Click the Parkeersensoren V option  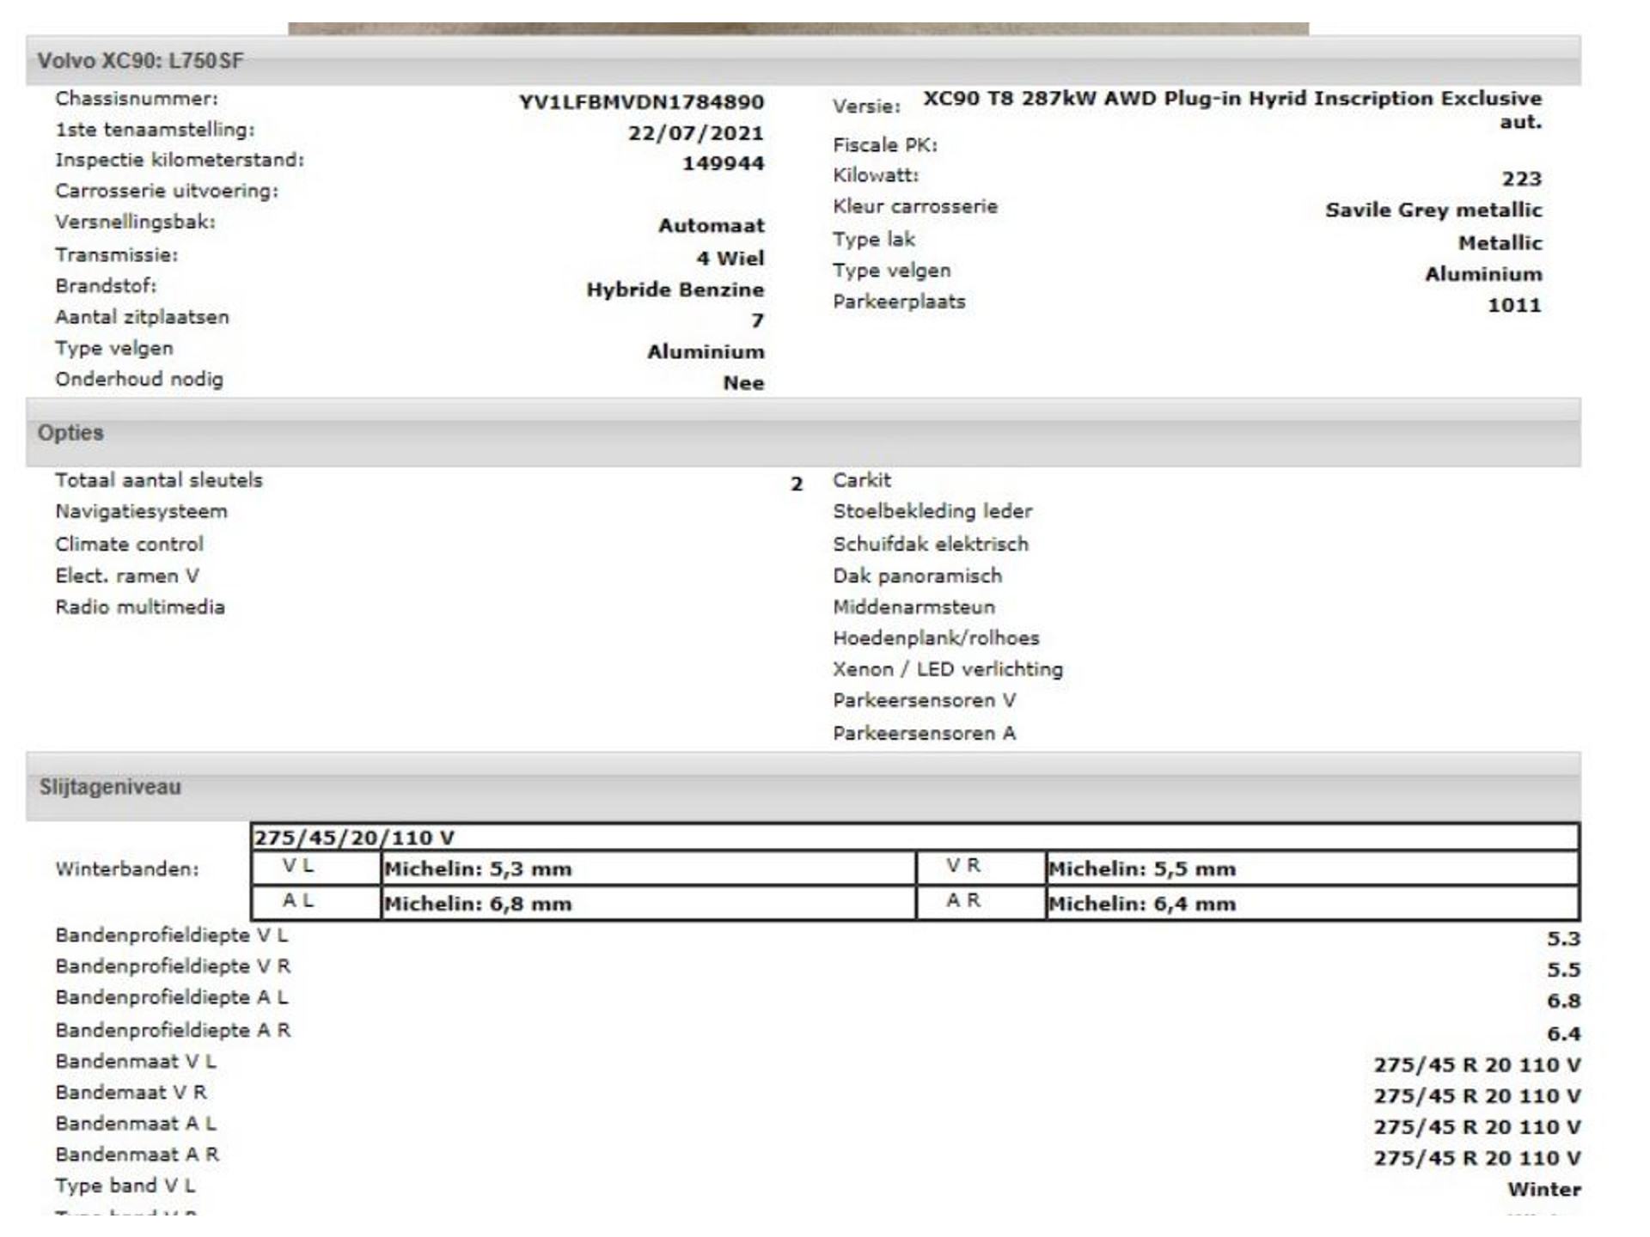924,701
